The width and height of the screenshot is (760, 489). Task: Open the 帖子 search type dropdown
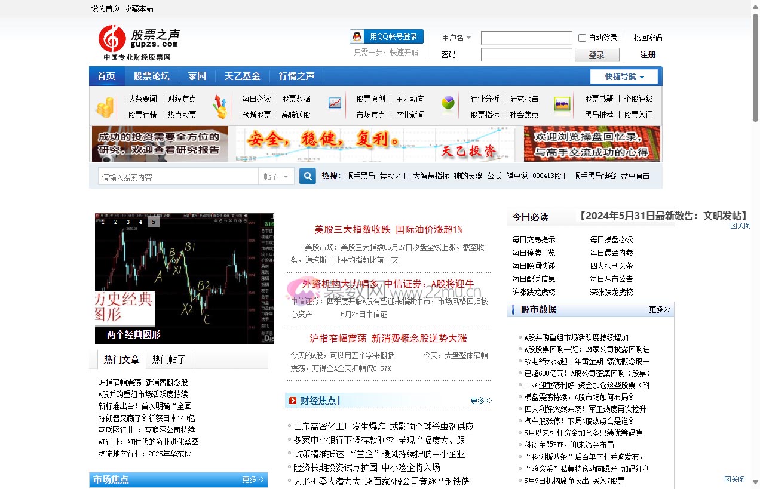tap(276, 177)
